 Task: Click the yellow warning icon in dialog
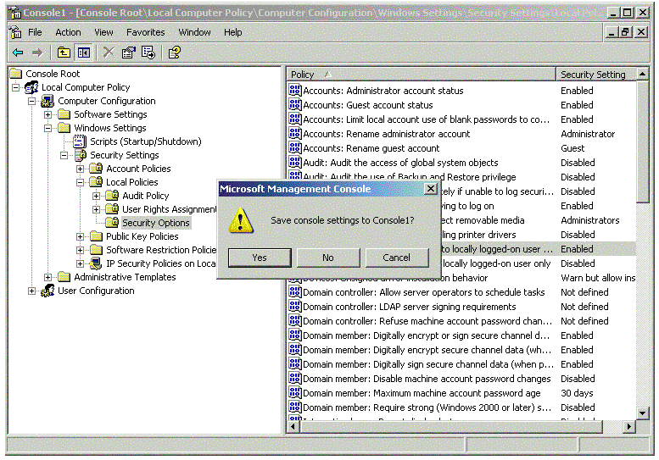[x=243, y=221]
